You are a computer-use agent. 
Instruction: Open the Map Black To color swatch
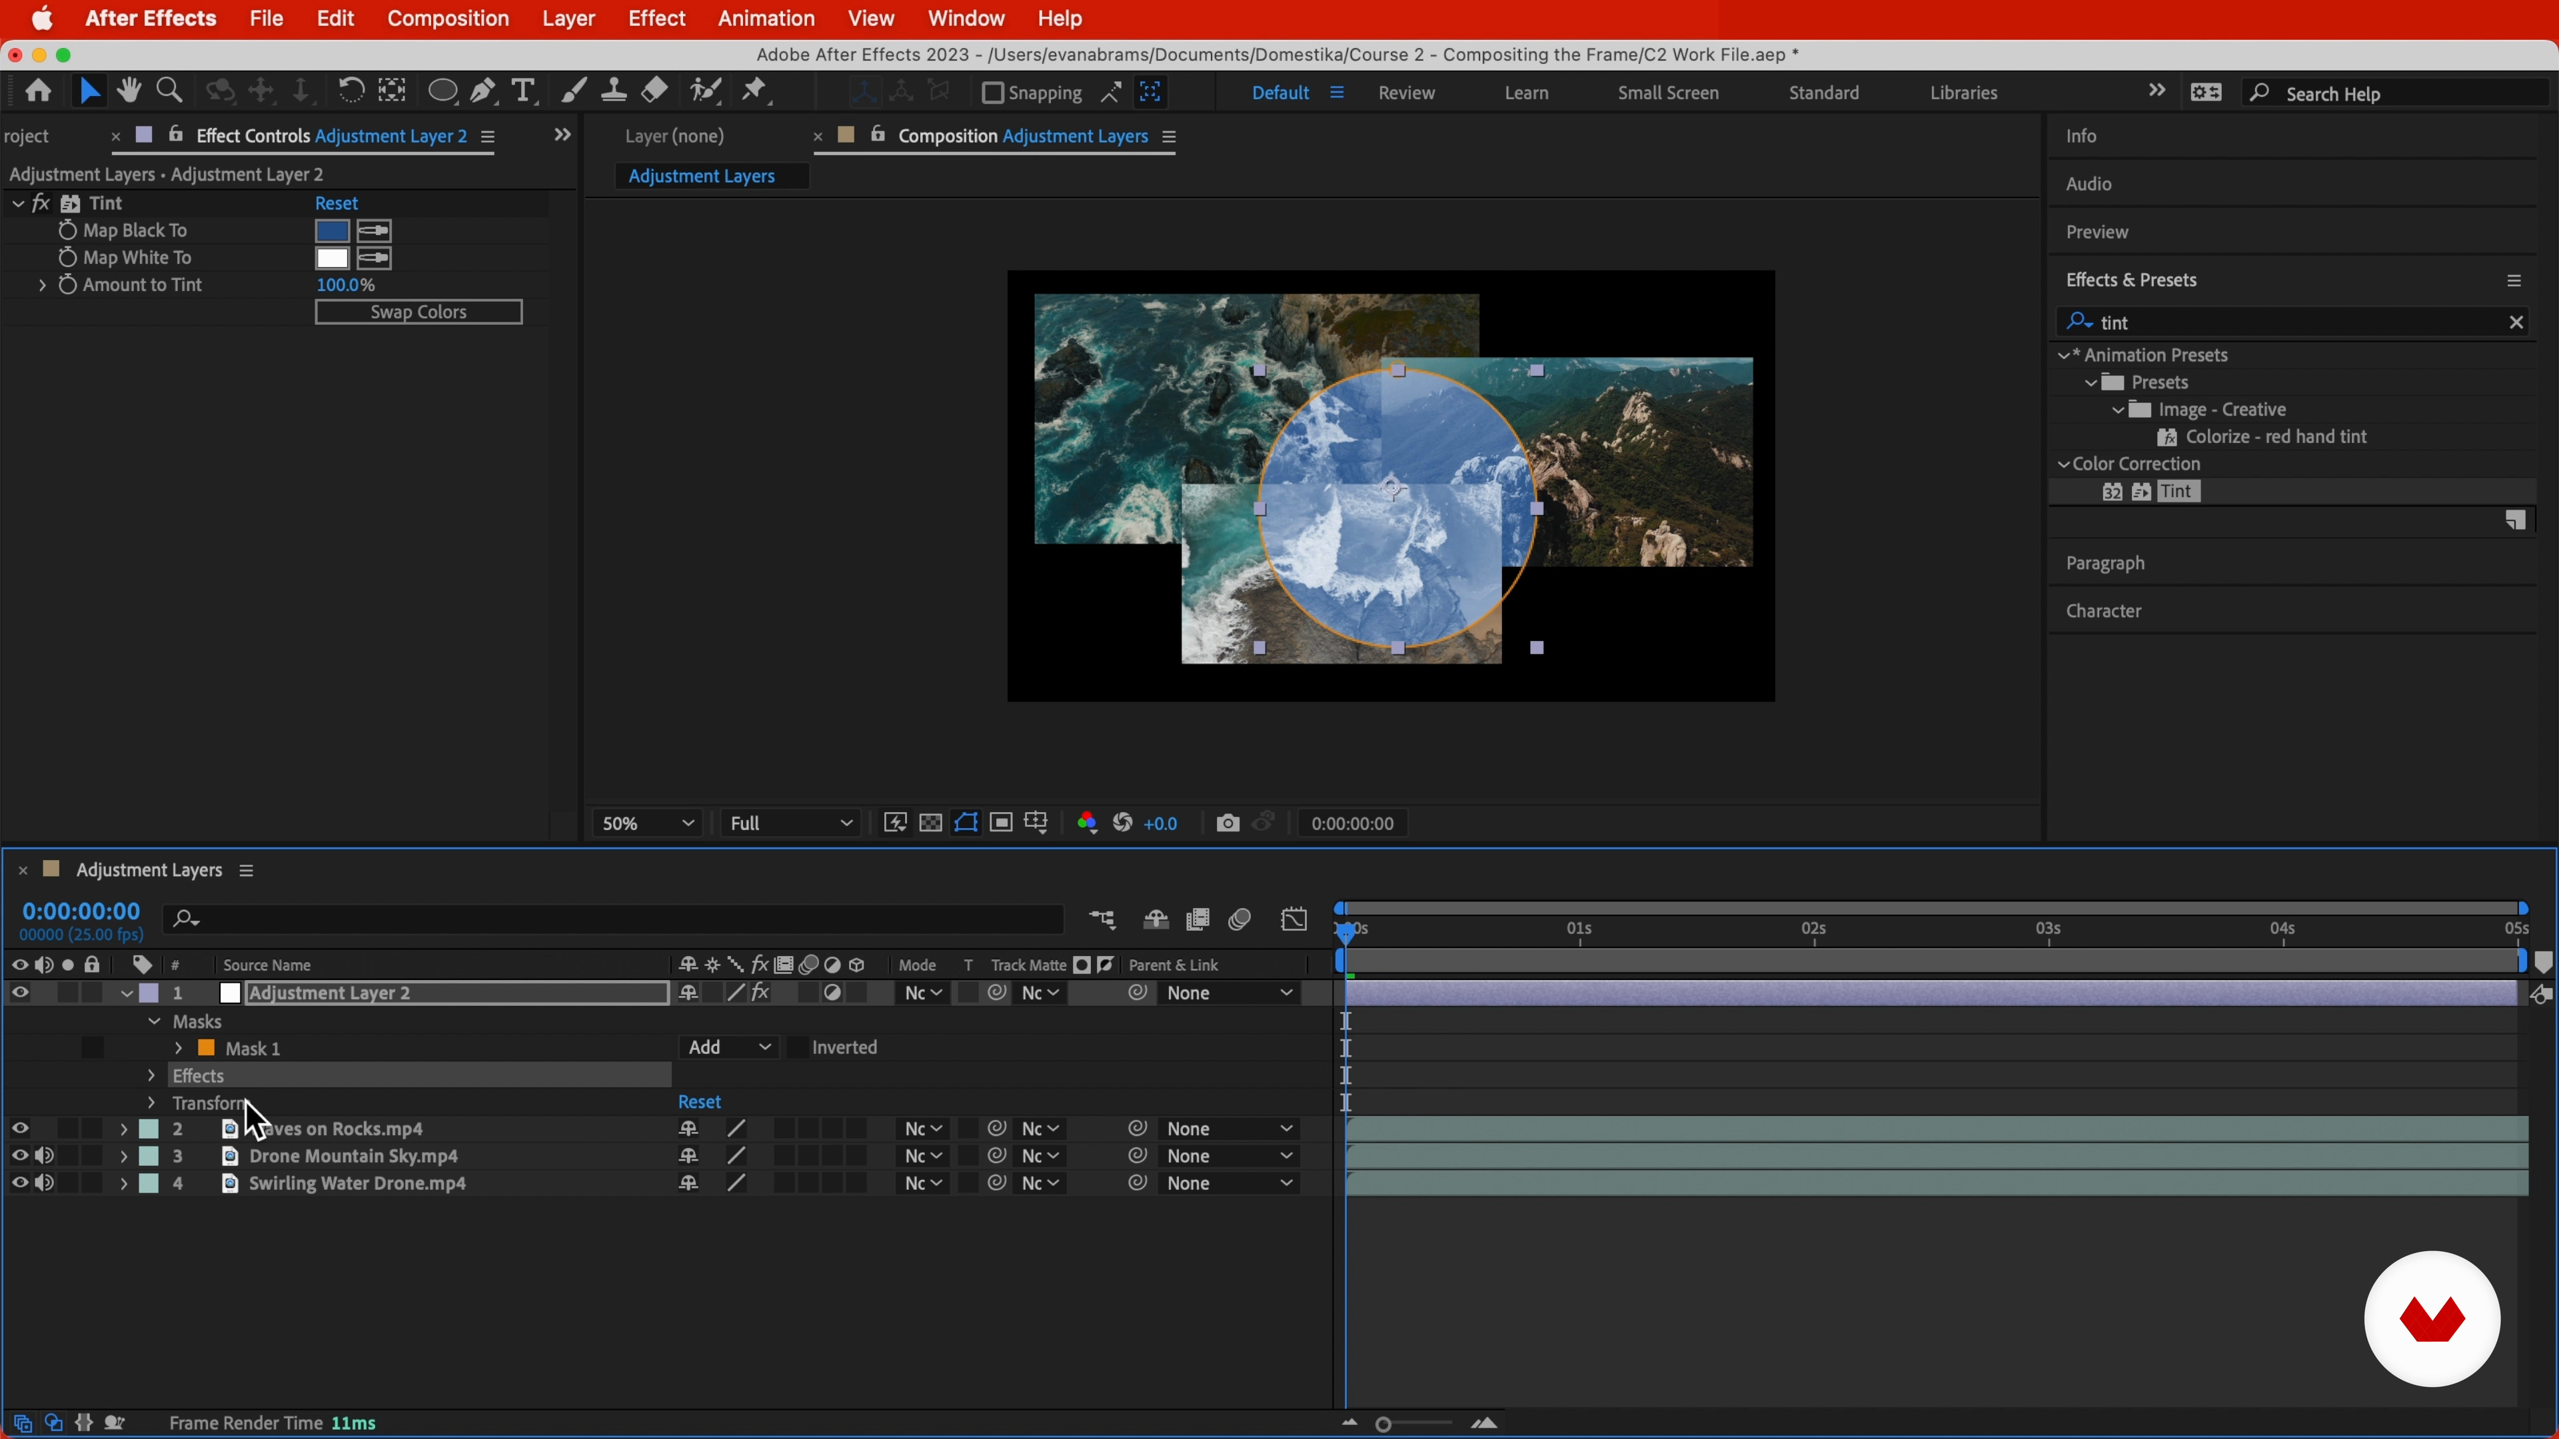(332, 231)
